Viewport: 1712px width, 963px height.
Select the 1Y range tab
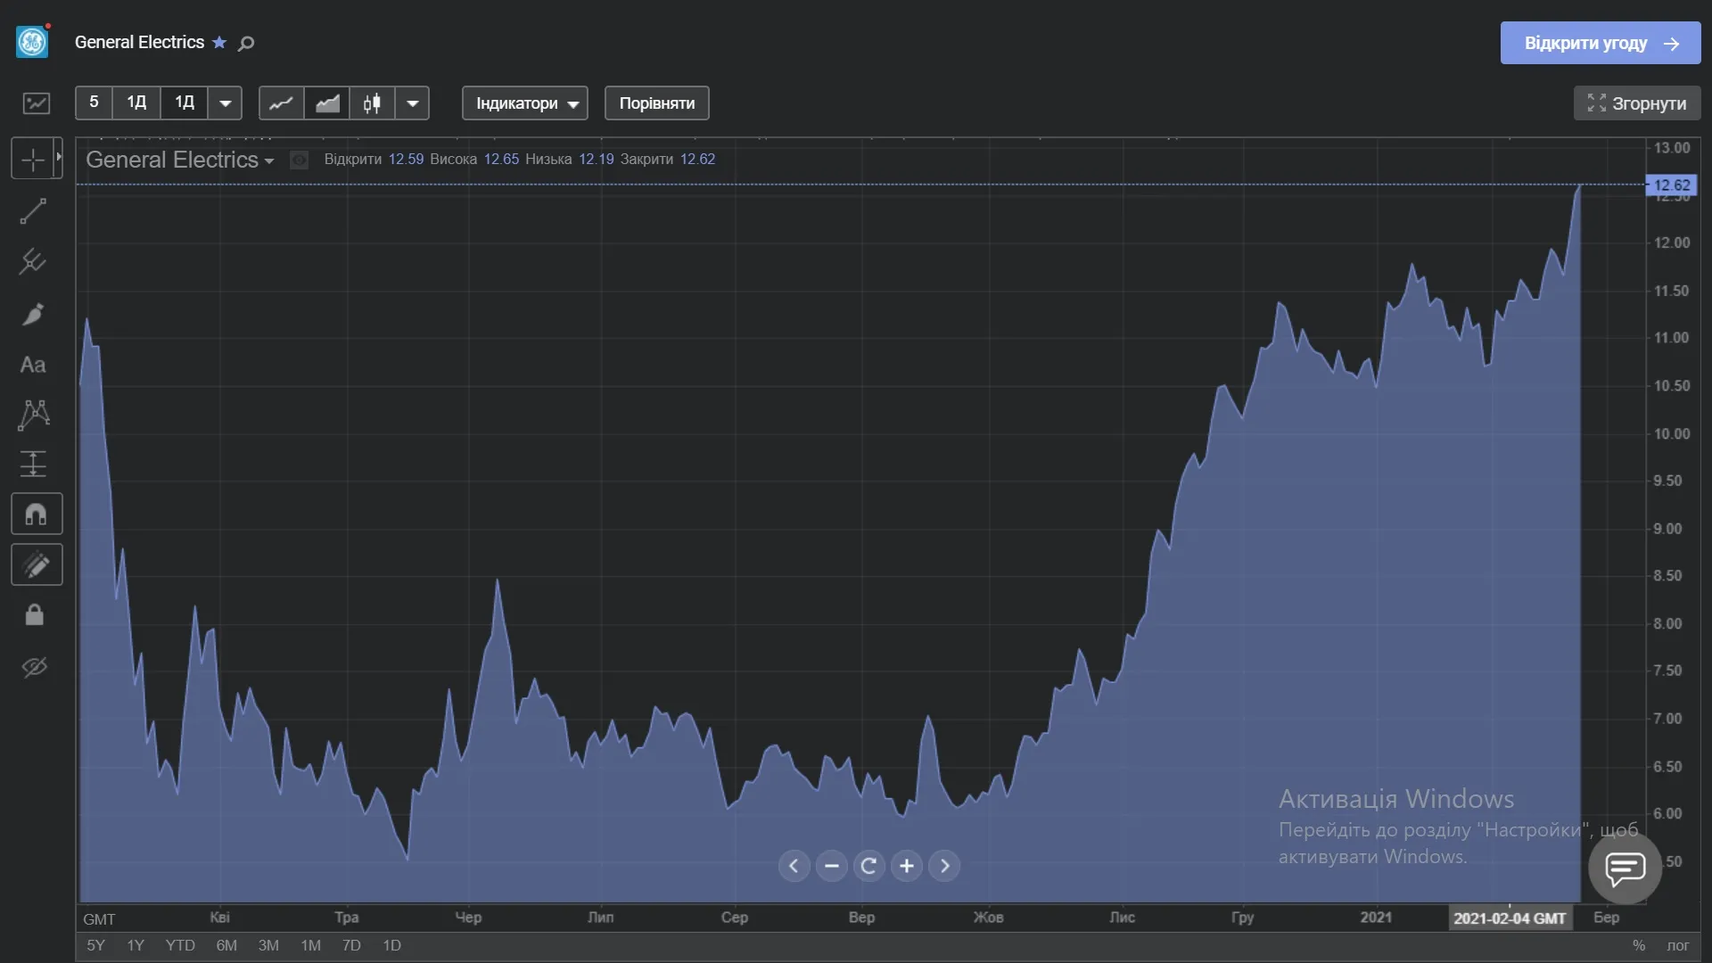[x=136, y=945]
